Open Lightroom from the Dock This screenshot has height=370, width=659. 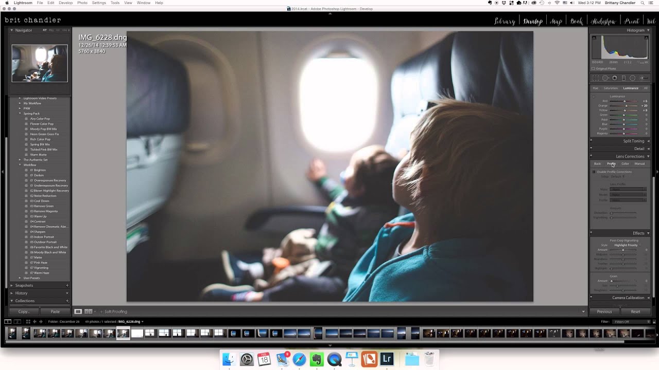click(387, 359)
